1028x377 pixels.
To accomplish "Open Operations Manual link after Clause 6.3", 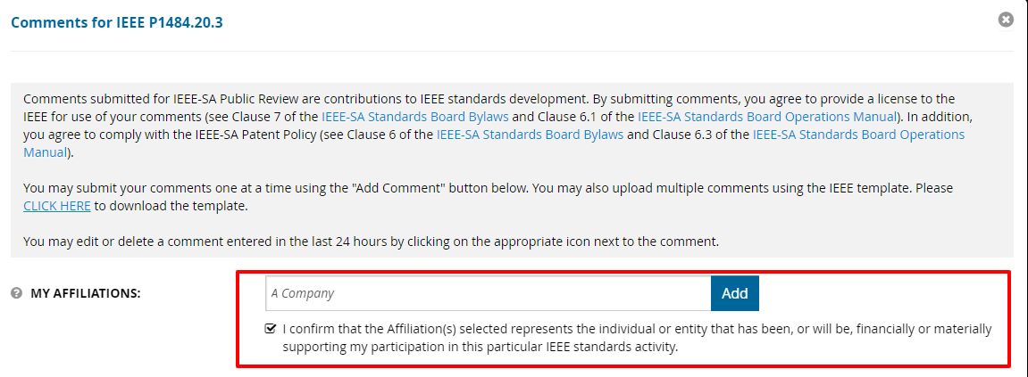I will click(x=859, y=135).
